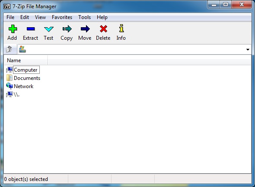Click the 7z application icon in title bar
Image resolution: width=255 pixels, height=187 pixels.
click(x=7, y=6)
